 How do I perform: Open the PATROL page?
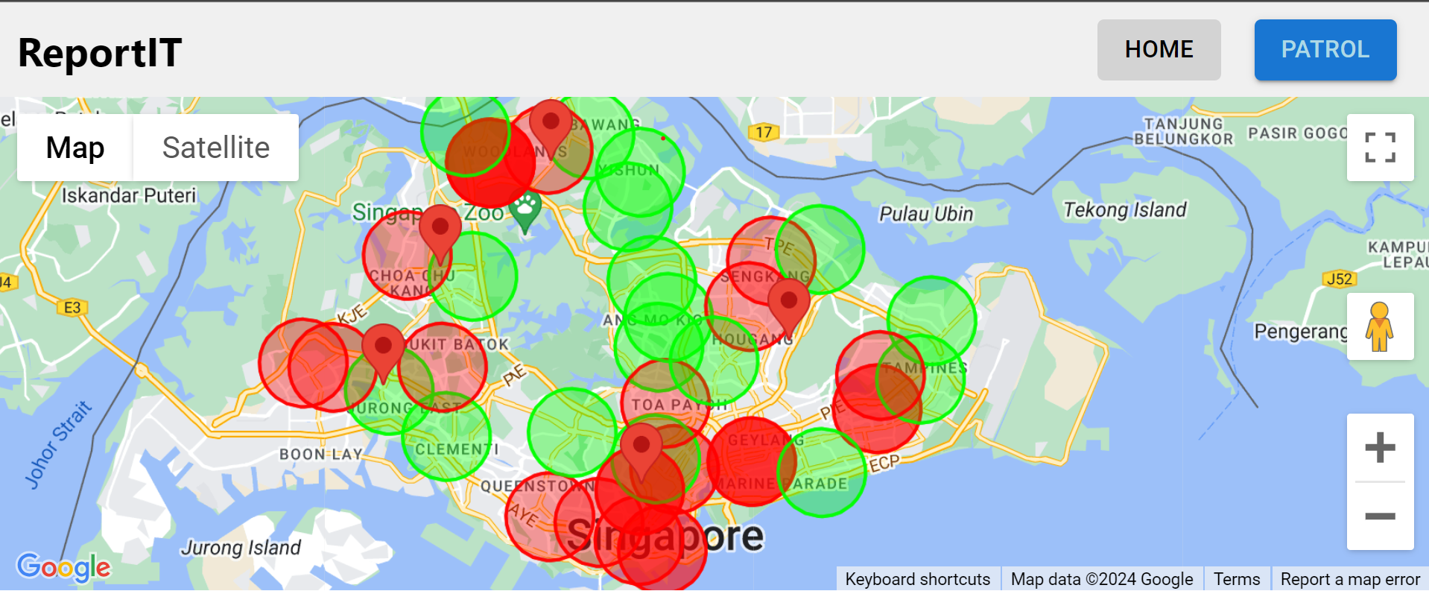click(x=1325, y=50)
